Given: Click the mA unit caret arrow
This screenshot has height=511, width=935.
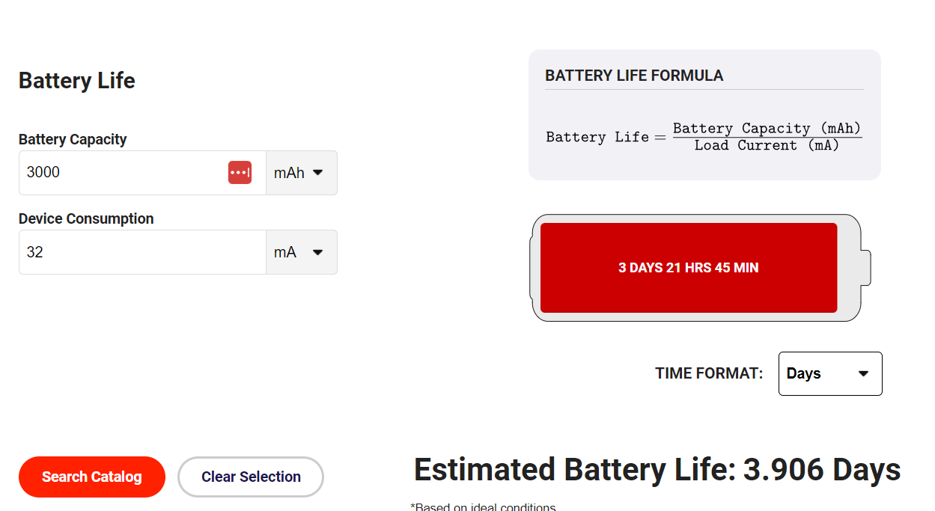Looking at the screenshot, I should (317, 252).
